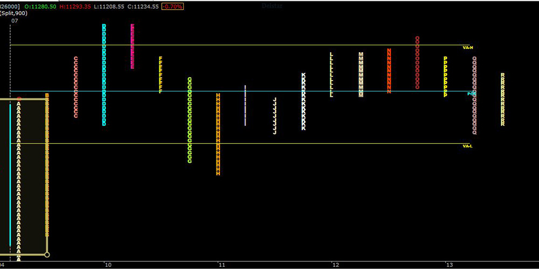Click the VA-H value area high label

(x=468, y=48)
